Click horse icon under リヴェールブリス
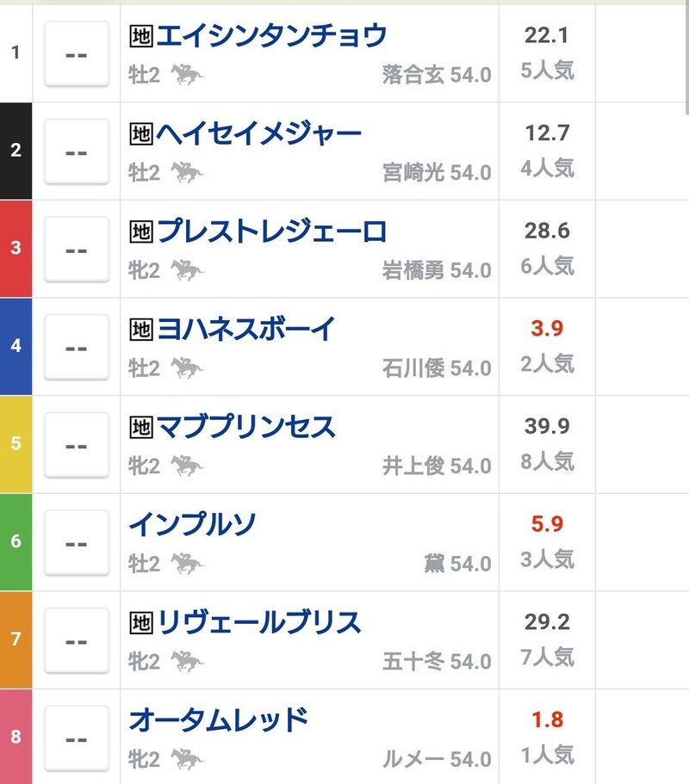This screenshot has width=689, height=784. (187, 662)
